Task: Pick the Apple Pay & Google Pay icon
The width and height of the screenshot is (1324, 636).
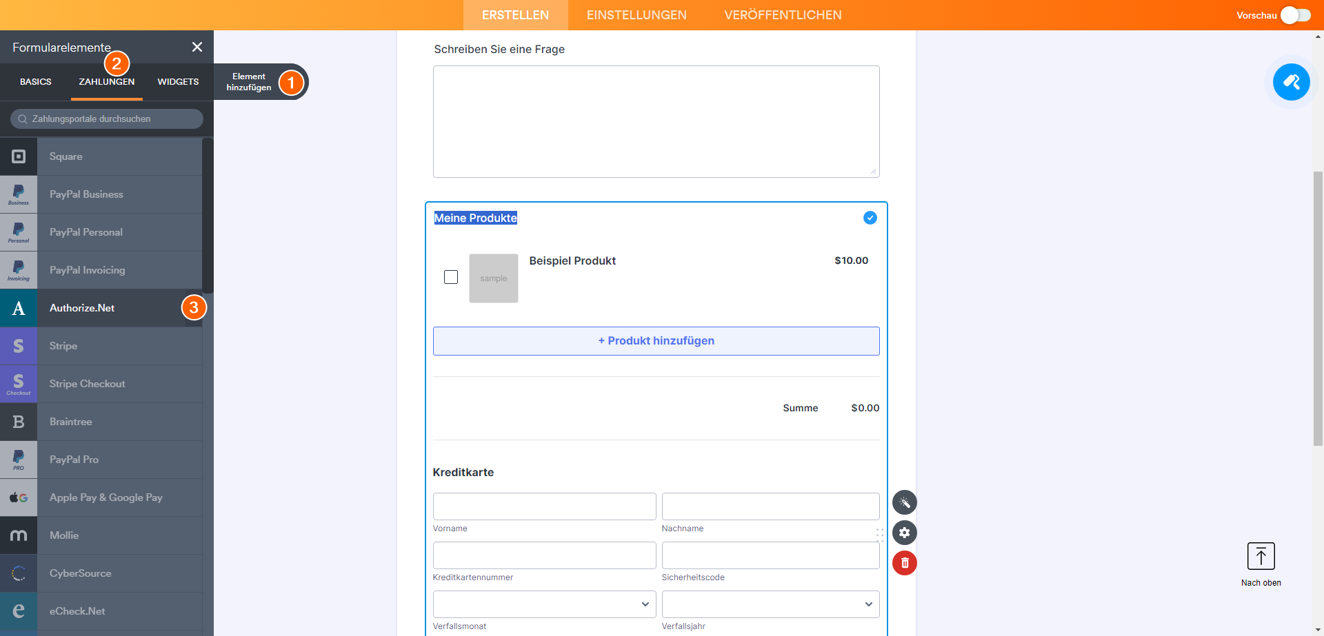Action: tap(19, 497)
